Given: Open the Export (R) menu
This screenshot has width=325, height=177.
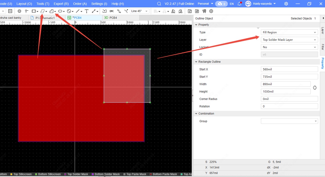Looking at the screenshot, I should [61, 4].
